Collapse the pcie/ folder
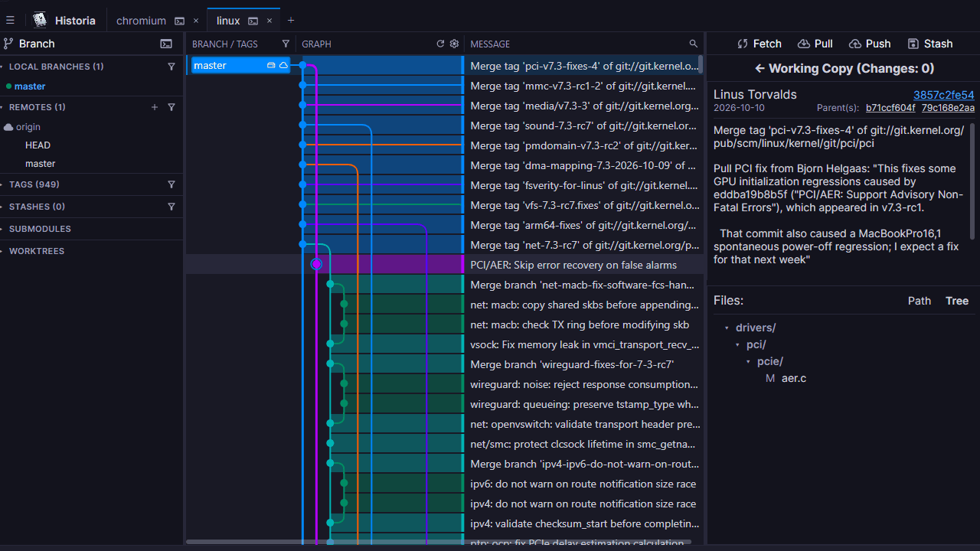The height and width of the screenshot is (551, 980). coord(749,362)
